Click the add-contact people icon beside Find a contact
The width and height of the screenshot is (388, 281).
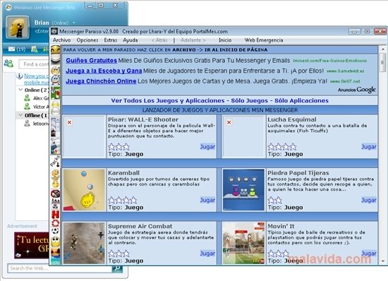pyautogui.click(x=8, y=64)
